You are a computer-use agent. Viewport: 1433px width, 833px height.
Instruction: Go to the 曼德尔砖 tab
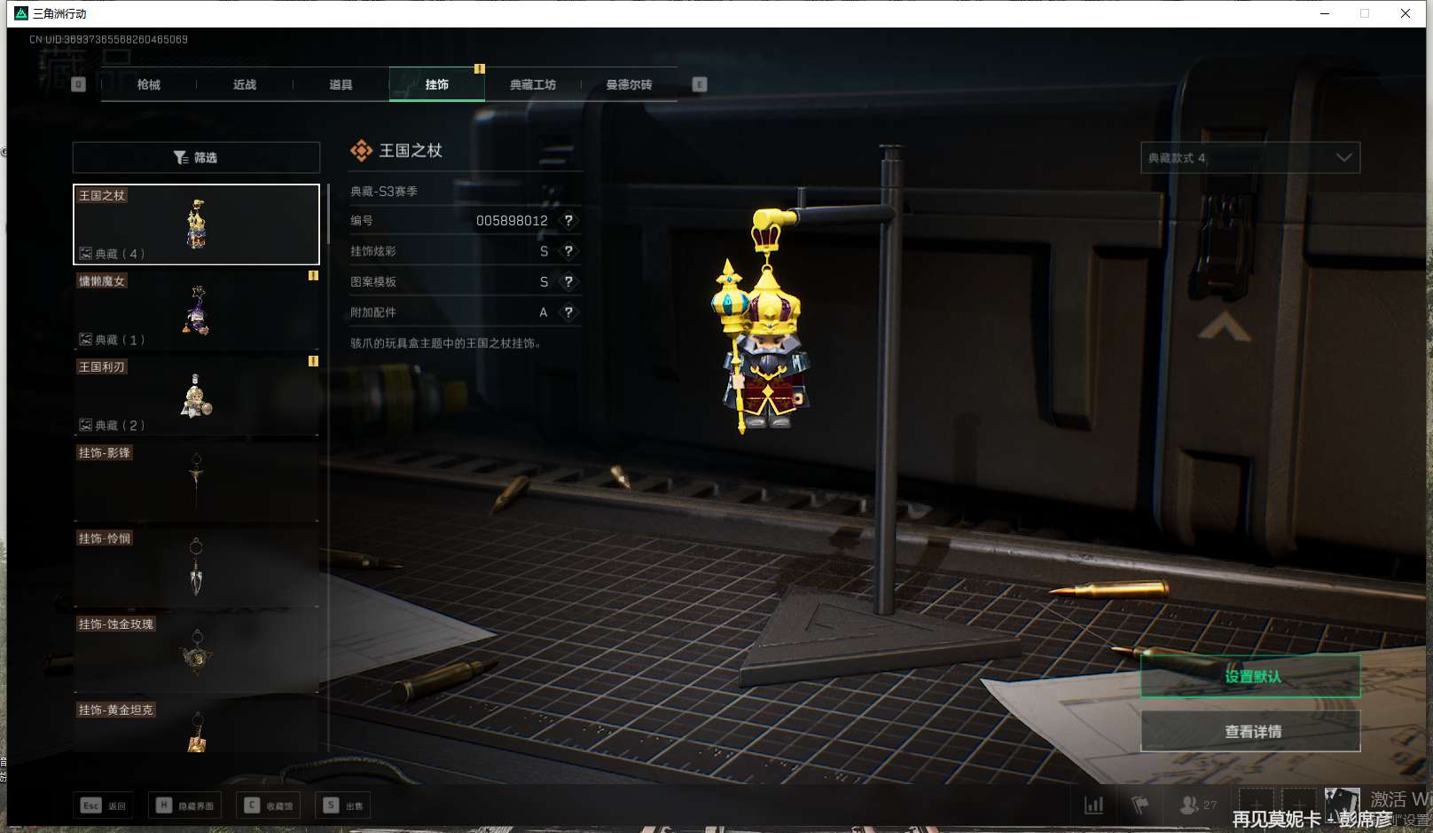(629, 84)
